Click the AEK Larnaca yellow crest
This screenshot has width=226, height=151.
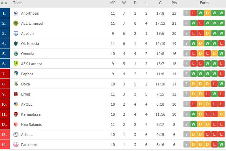16,64
